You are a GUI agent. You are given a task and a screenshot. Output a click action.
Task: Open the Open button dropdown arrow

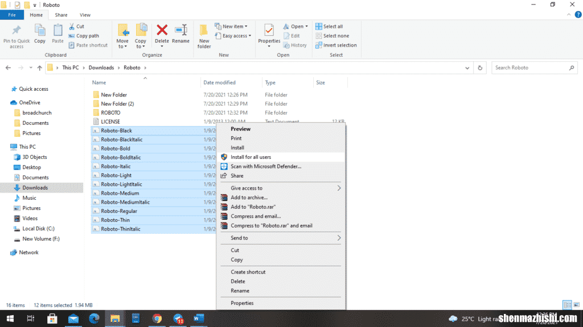[x=307, y=26]
